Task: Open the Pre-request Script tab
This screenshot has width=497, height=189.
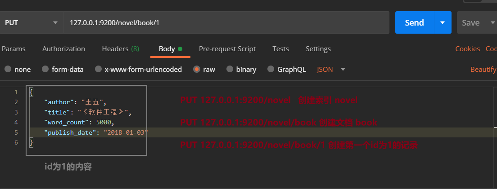Action: pos(227,49)
